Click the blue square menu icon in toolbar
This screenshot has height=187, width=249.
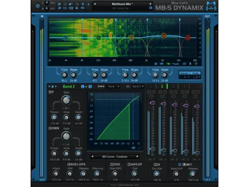59,4
